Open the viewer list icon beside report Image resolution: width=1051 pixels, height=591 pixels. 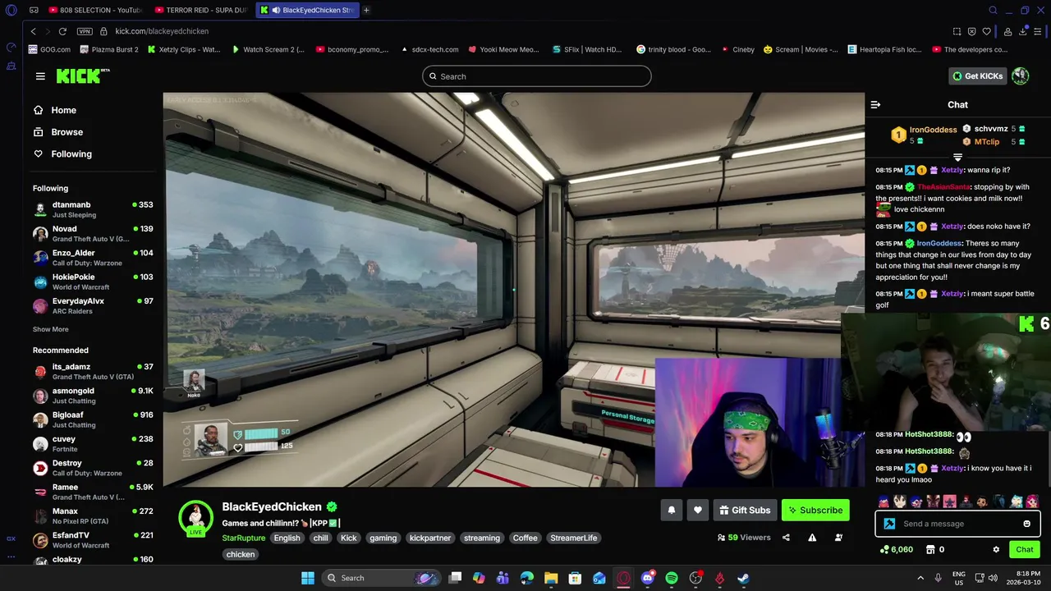(838, 538)
